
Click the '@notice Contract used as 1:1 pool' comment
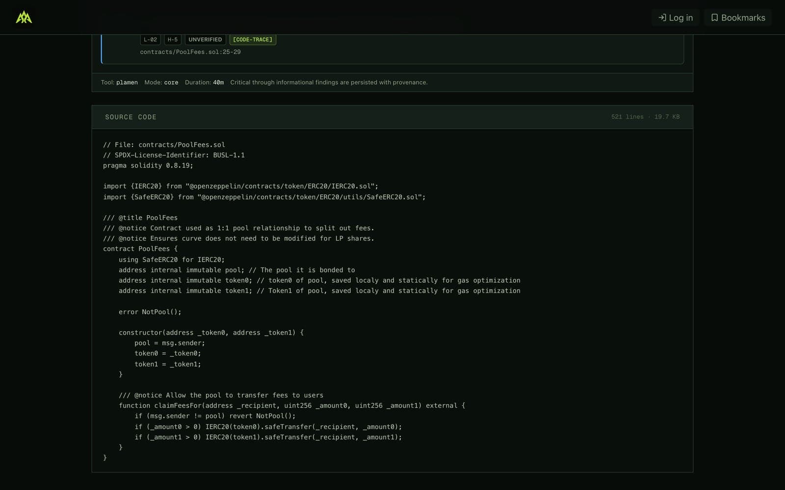238,228
